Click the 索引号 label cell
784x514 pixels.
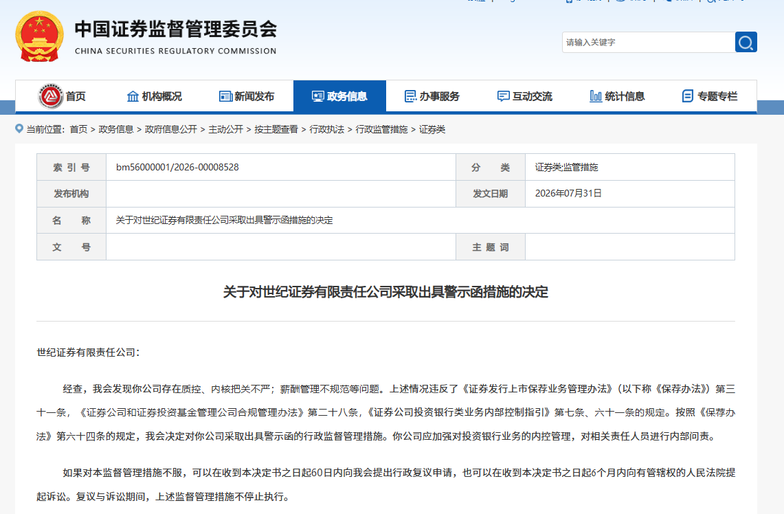[x=71, y=167]
